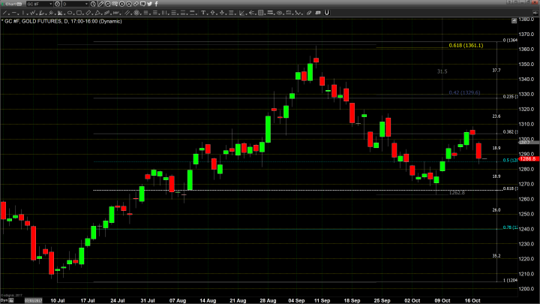Click the 04 Sep date label

(x=296, y=300)
